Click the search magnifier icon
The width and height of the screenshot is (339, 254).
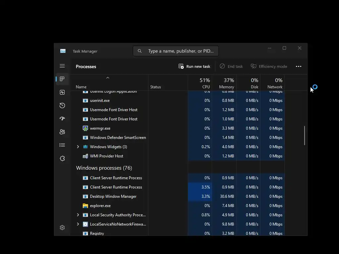(140, 51)
